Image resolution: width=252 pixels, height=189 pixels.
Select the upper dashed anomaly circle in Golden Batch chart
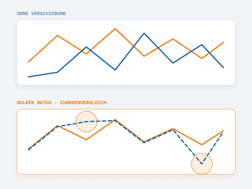tap(86, 121)
